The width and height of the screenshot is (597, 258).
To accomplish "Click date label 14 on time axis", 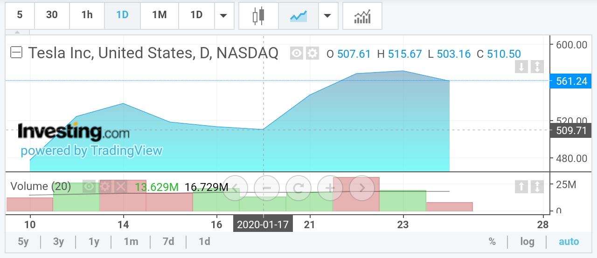I will [123, 224].
